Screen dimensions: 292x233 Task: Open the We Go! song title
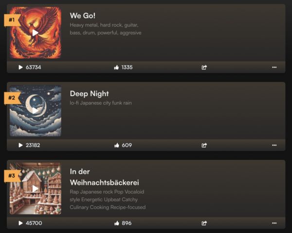pyautogui.click(x=83, y=16)
